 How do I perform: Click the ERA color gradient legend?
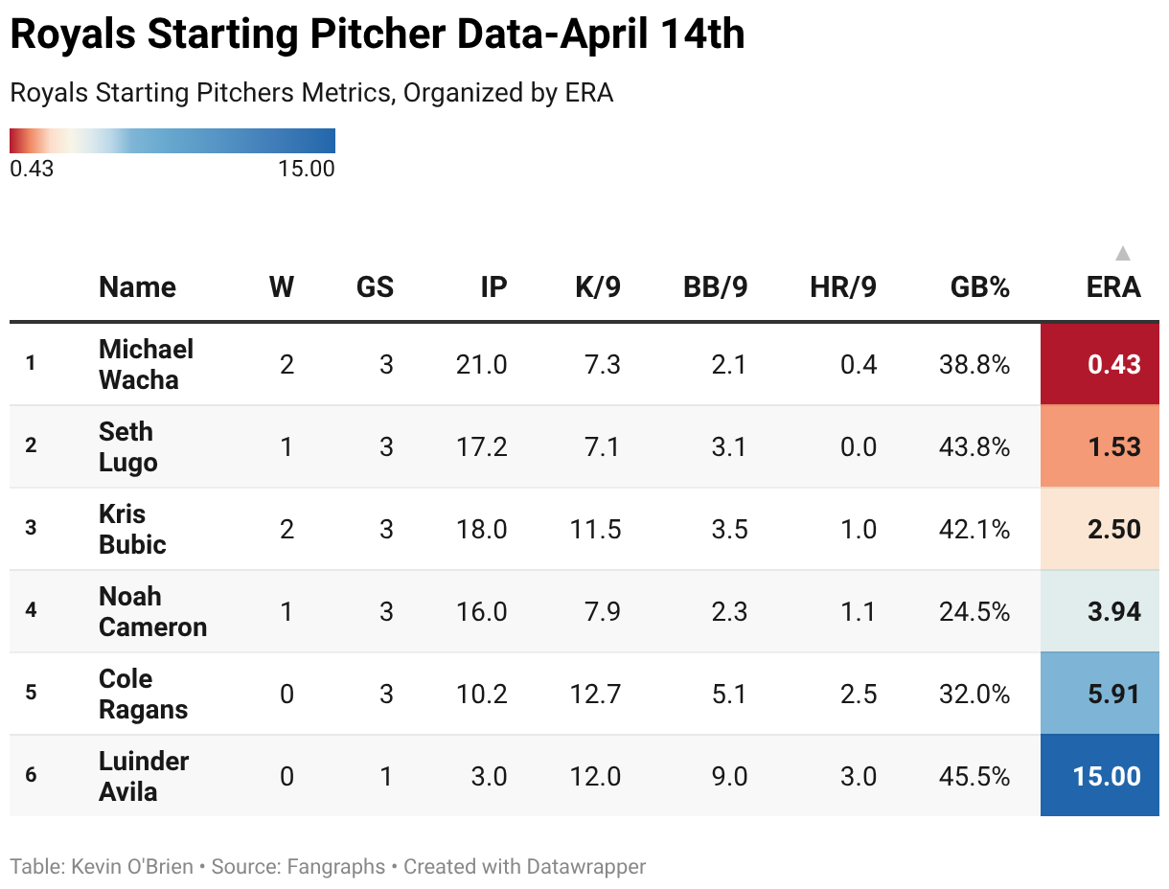[172, 141]
